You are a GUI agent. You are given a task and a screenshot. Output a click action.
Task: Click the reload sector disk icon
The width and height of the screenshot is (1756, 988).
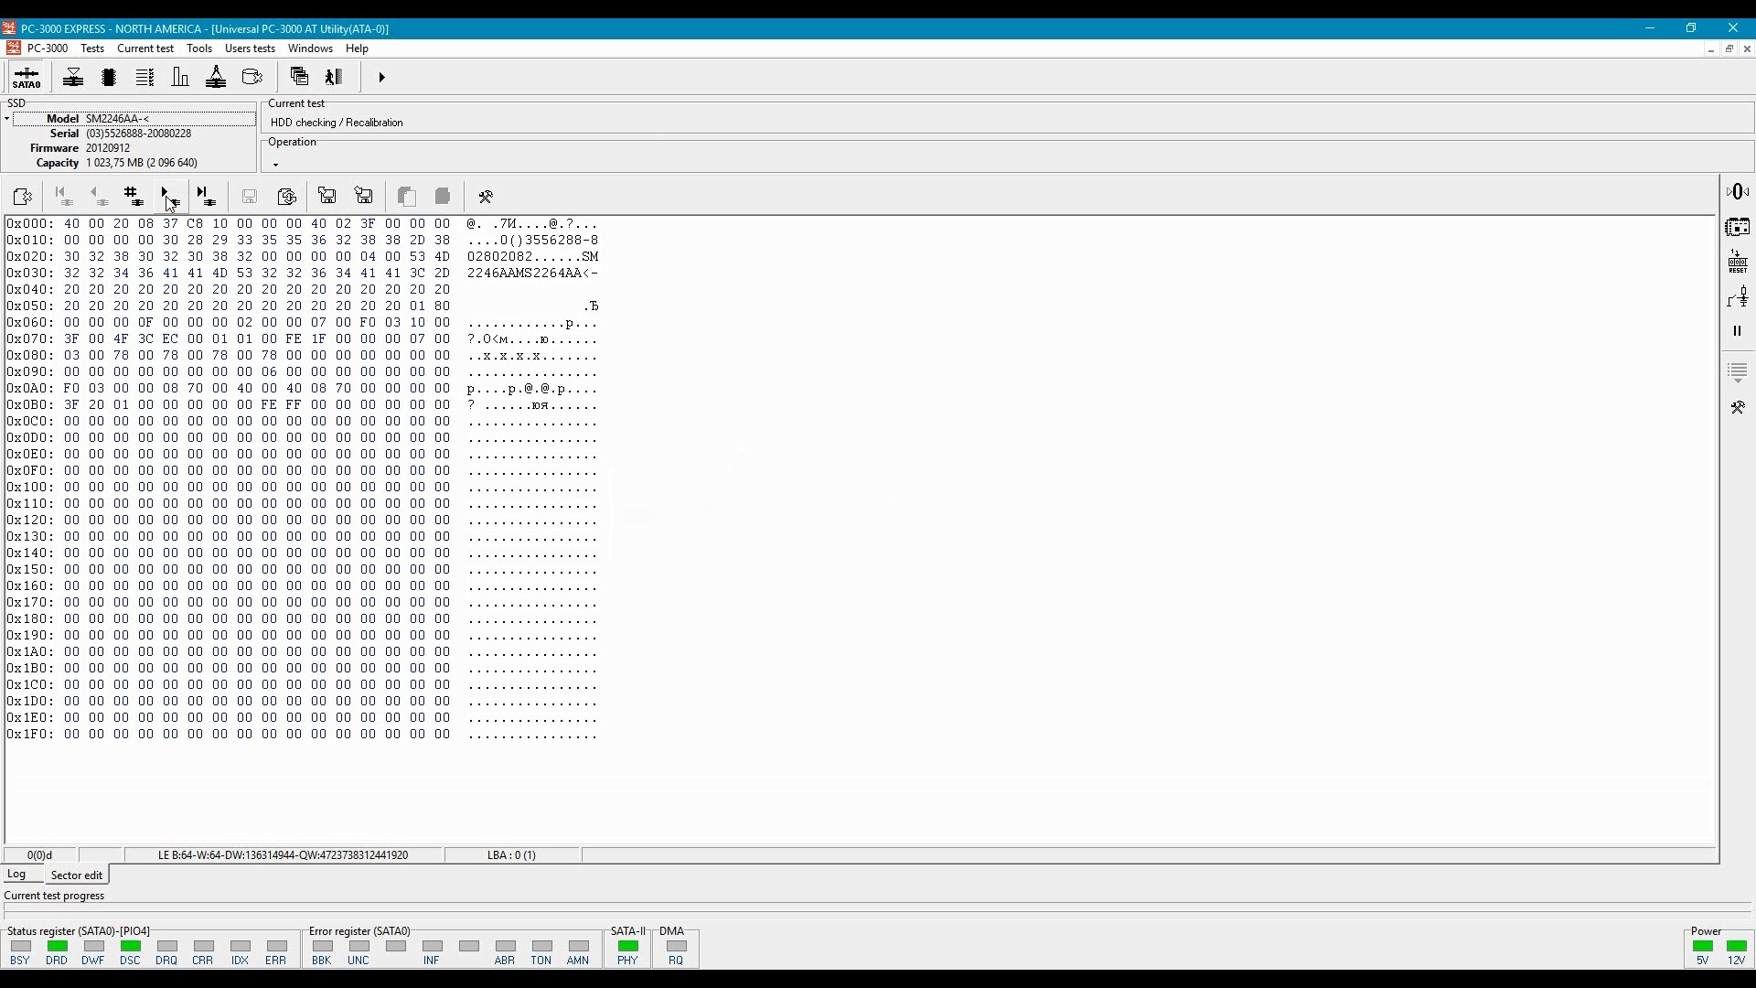tap(286, 196)
